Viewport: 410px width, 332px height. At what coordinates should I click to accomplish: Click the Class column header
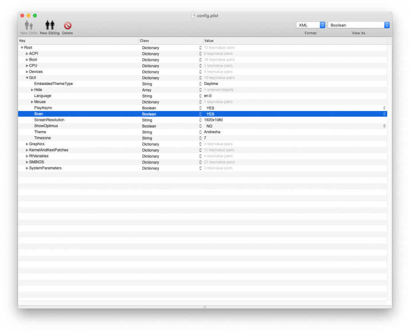pyautogui.click(x=171, y=41)
